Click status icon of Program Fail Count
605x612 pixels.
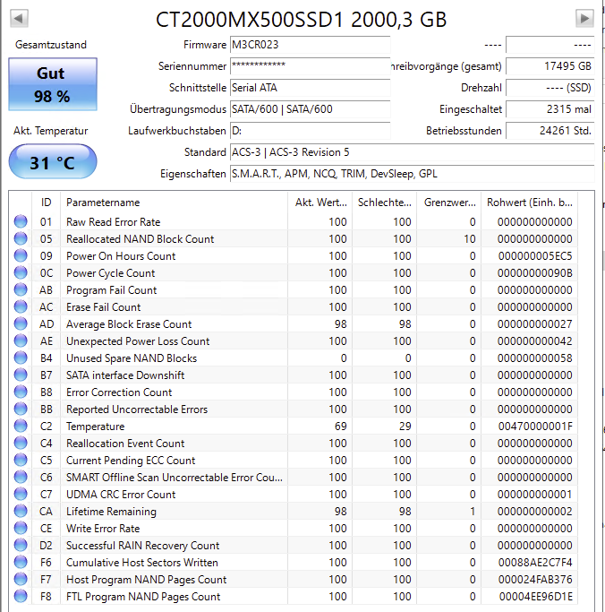[21, 289]
